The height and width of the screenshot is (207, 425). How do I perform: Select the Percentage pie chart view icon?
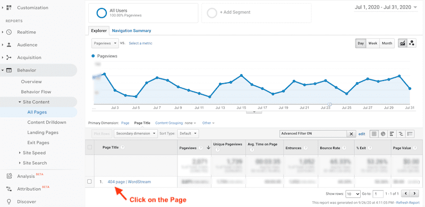tap(383, 133)
